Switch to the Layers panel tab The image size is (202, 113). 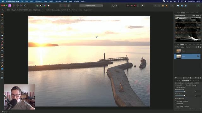(182, 44)
